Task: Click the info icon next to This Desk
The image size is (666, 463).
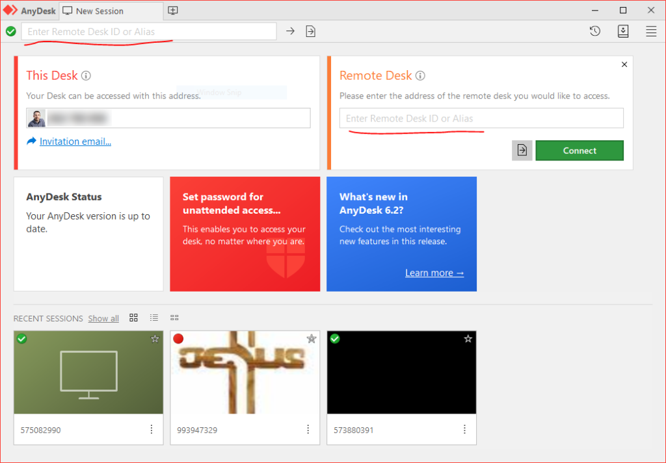Action: click(x=86, y=76)
